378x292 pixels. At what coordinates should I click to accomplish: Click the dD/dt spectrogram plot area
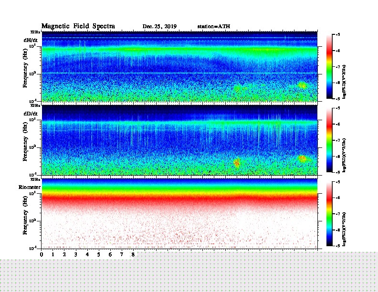(179, 140)
